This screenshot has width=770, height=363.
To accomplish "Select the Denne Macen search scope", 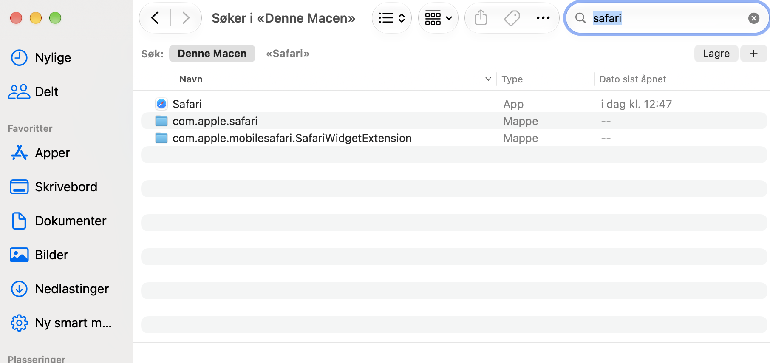I will click(212, 54).
